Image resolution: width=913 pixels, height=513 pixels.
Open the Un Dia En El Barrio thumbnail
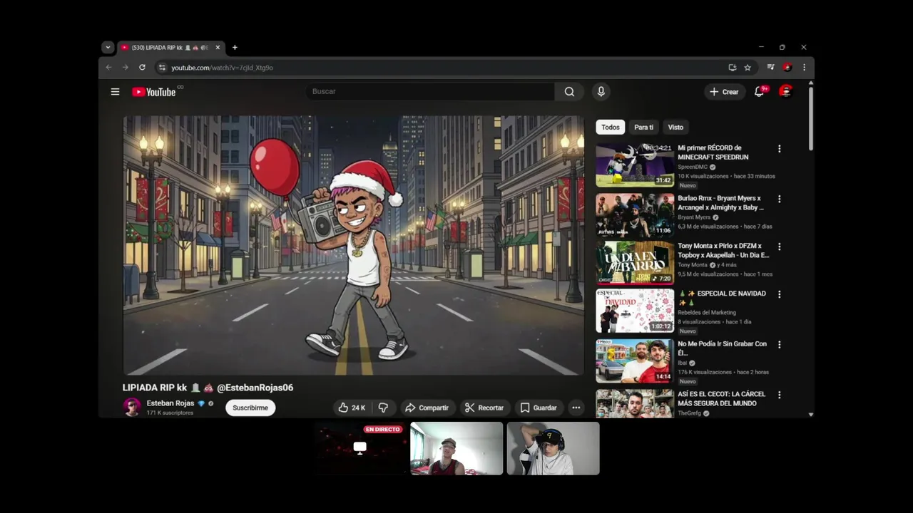635,263
